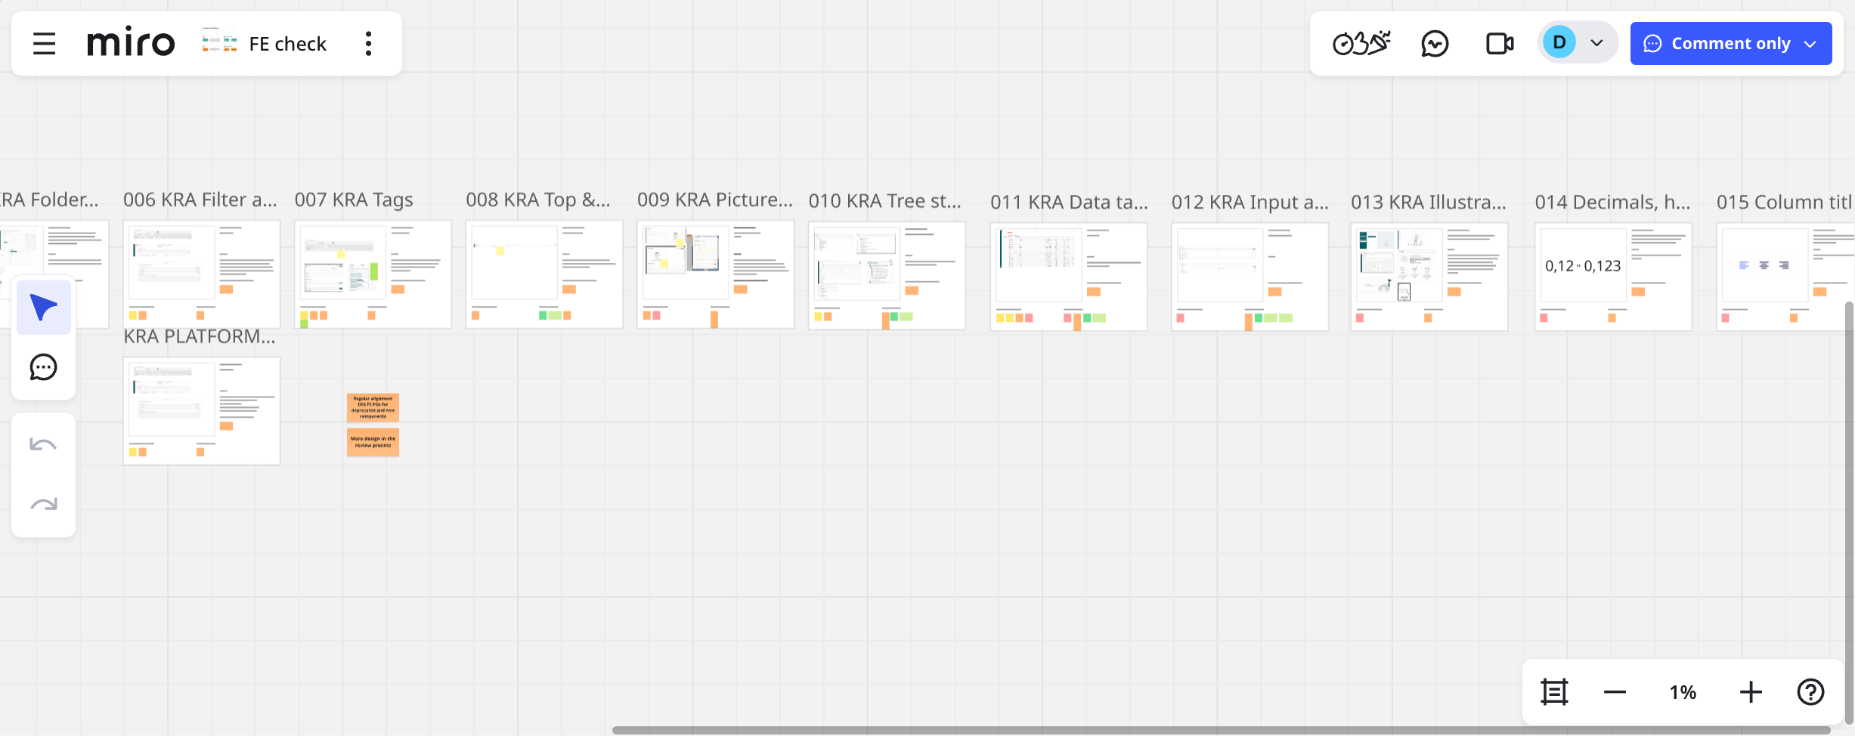Viewport: 1855px width, 736px height.
Task: Click the 006 KRA Filter frame thumbnail
Action: [x=202, y=274]
